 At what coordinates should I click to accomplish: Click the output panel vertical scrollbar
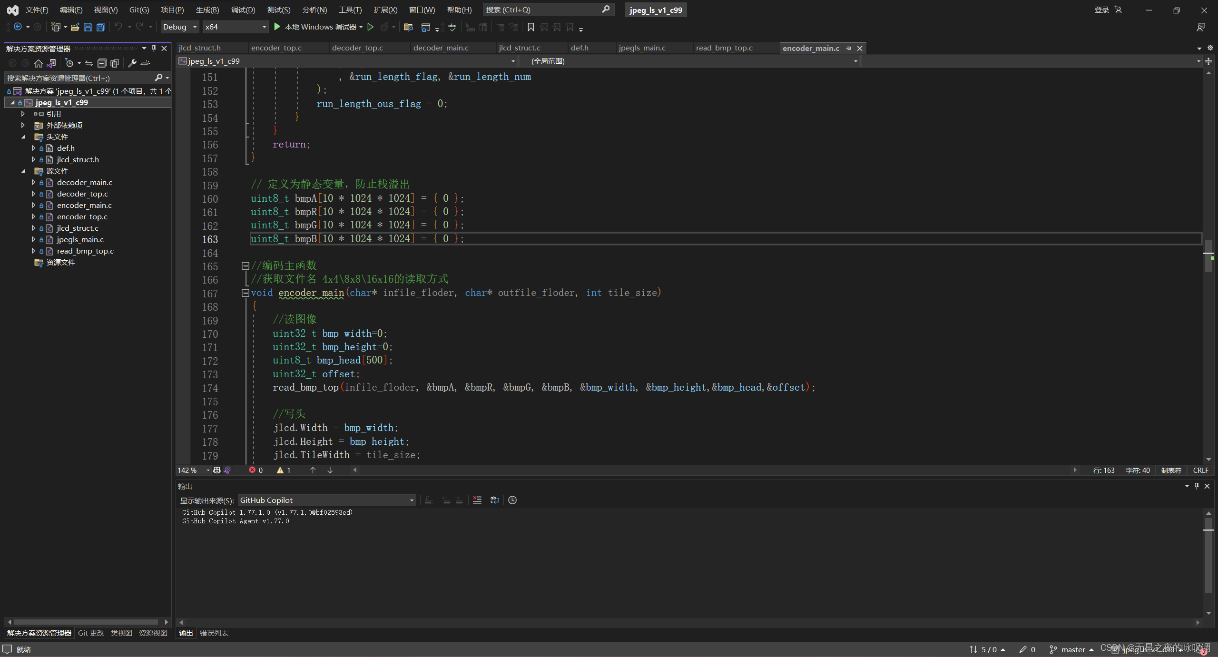point(1208,555)
